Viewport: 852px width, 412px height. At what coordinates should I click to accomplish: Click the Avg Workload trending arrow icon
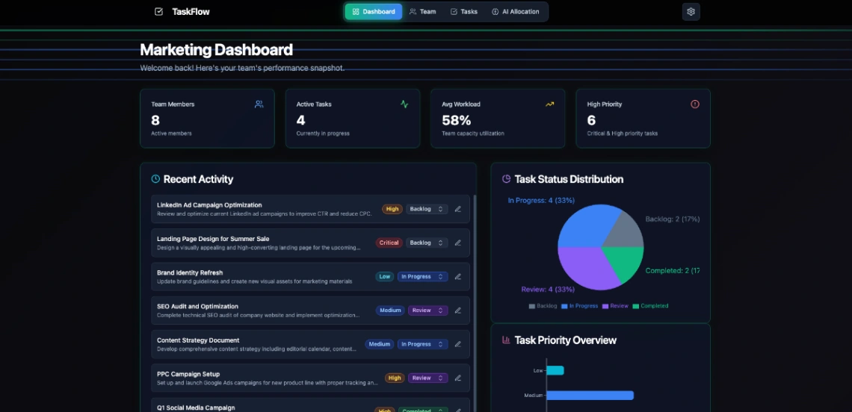click(550, 104)
